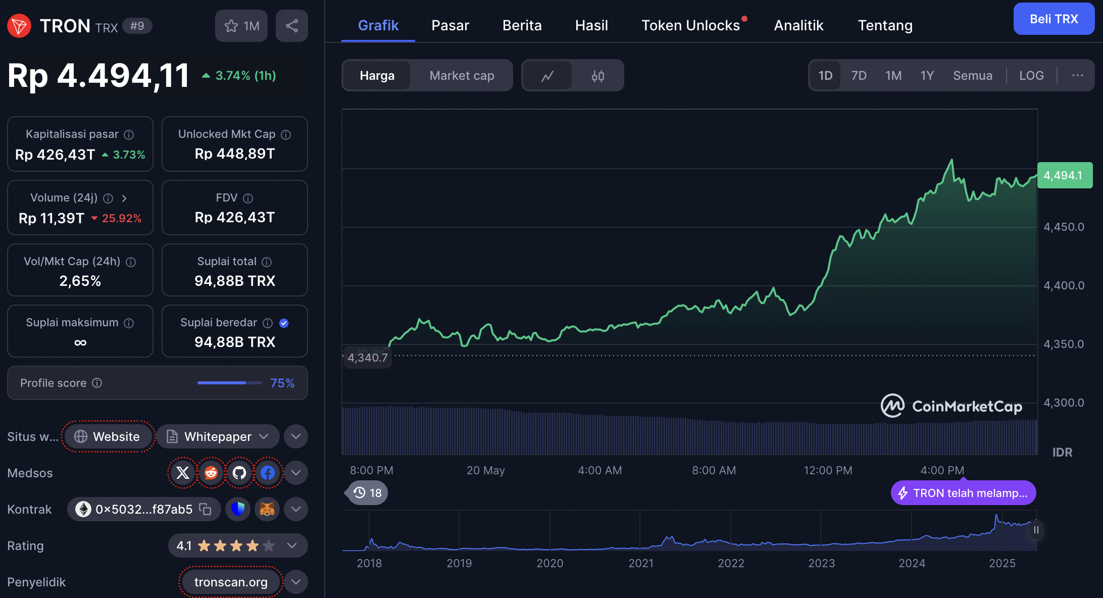Open the Facebook social link

click(x=268, y=473)
